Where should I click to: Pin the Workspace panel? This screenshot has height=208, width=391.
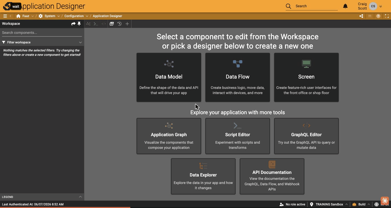tap(79, 24)
